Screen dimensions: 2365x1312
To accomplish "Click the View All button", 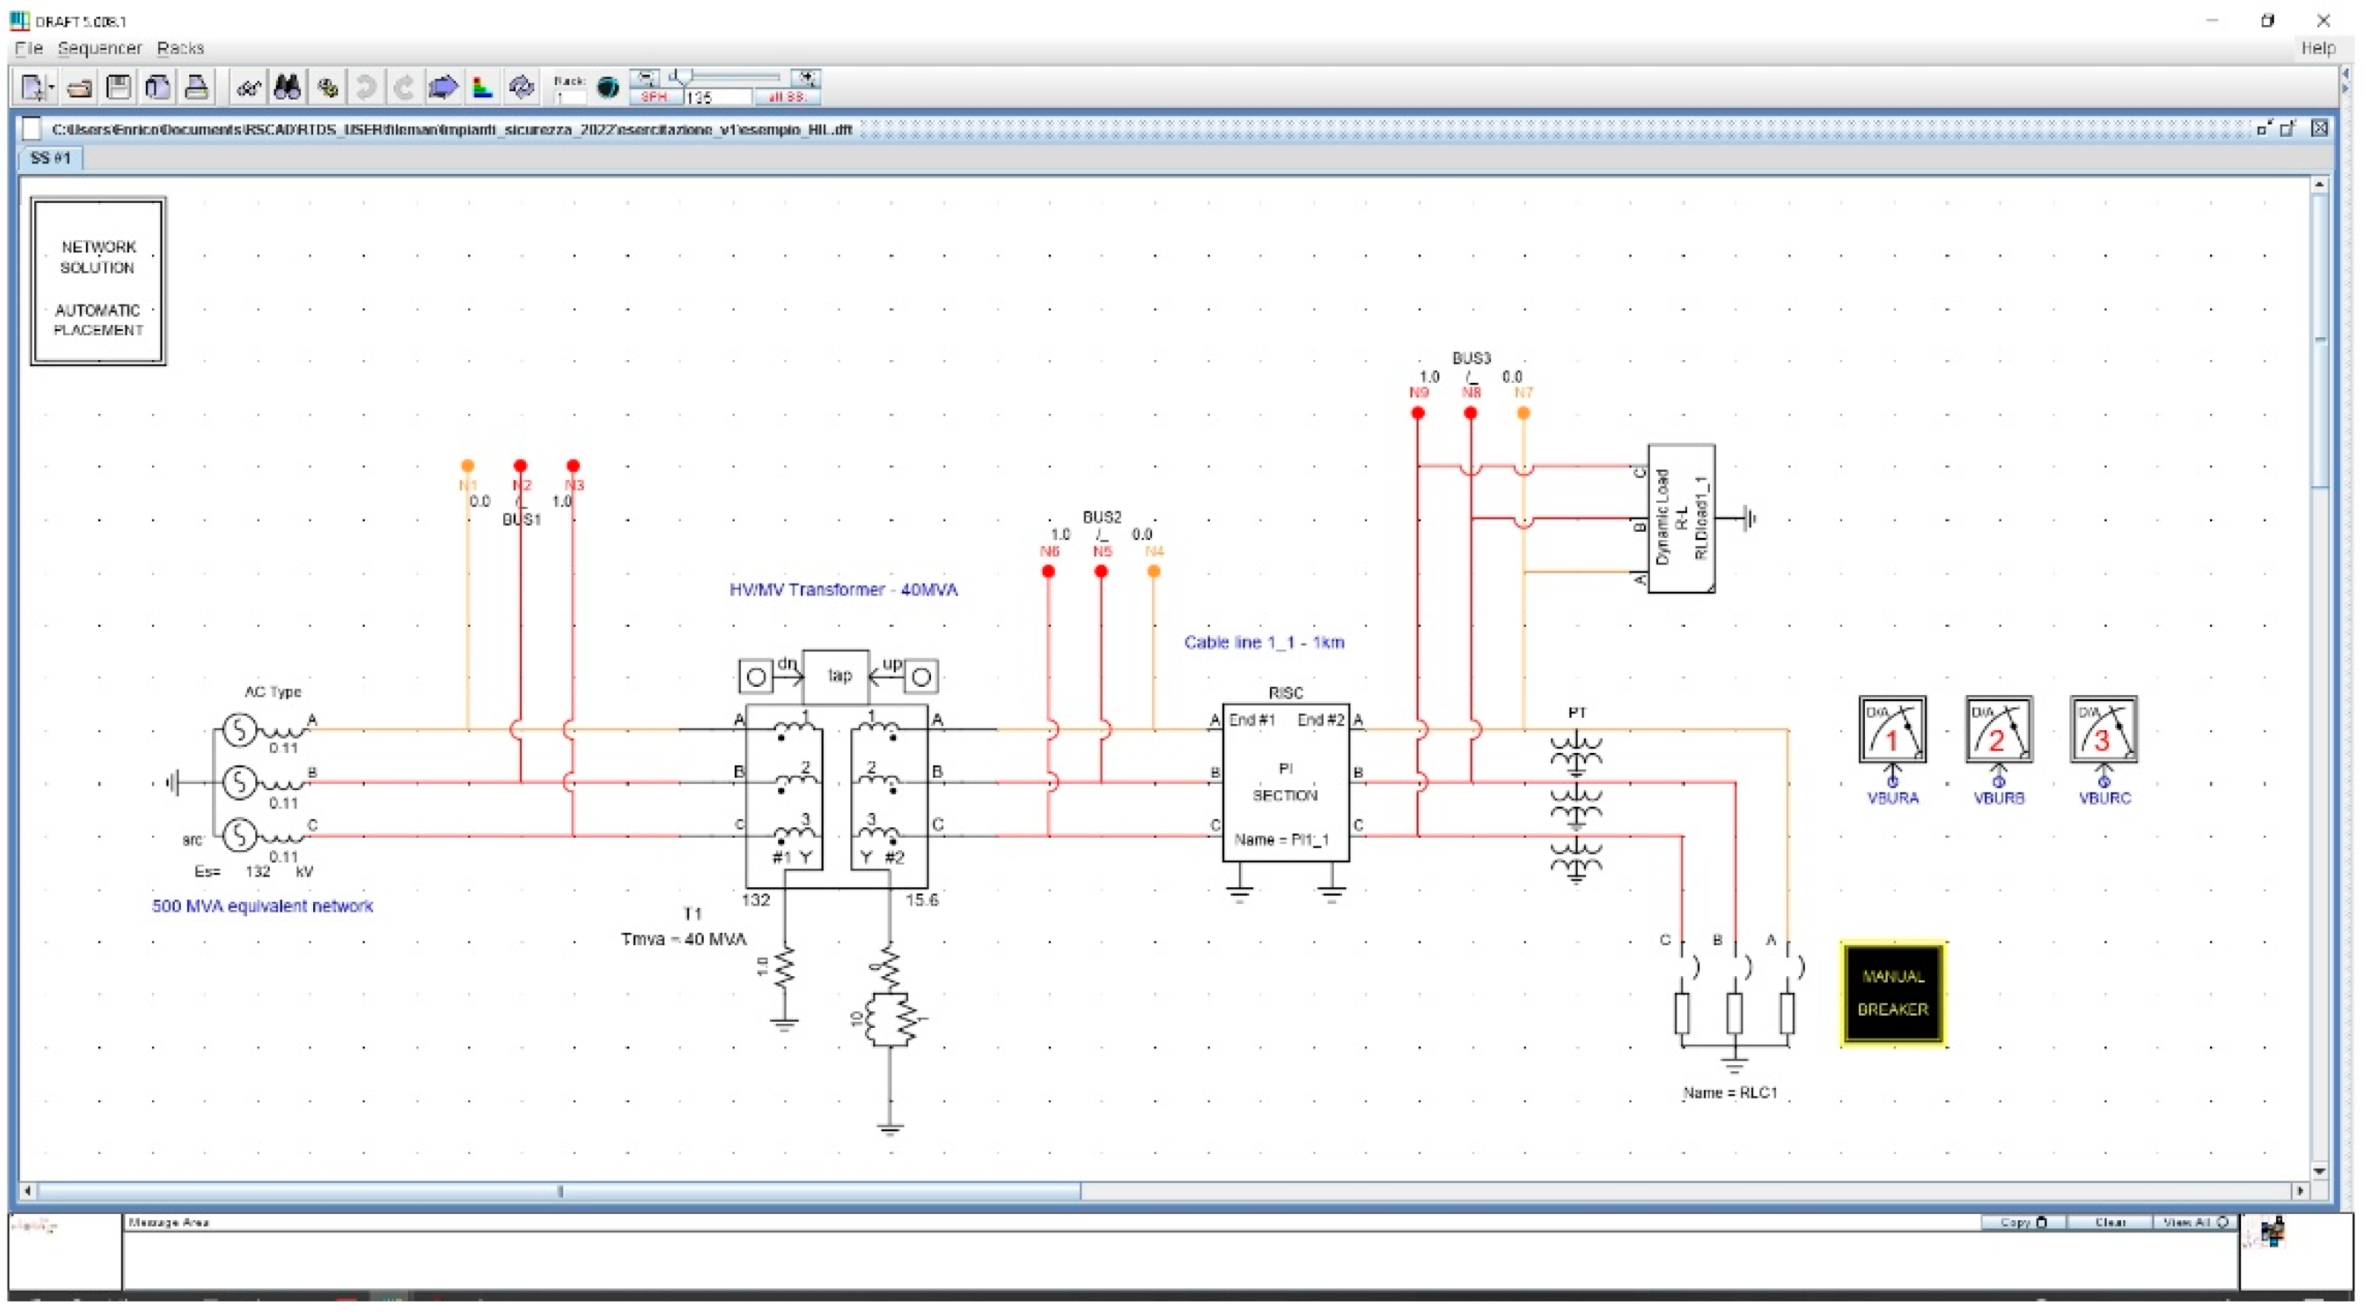I will (2196, 1222).
